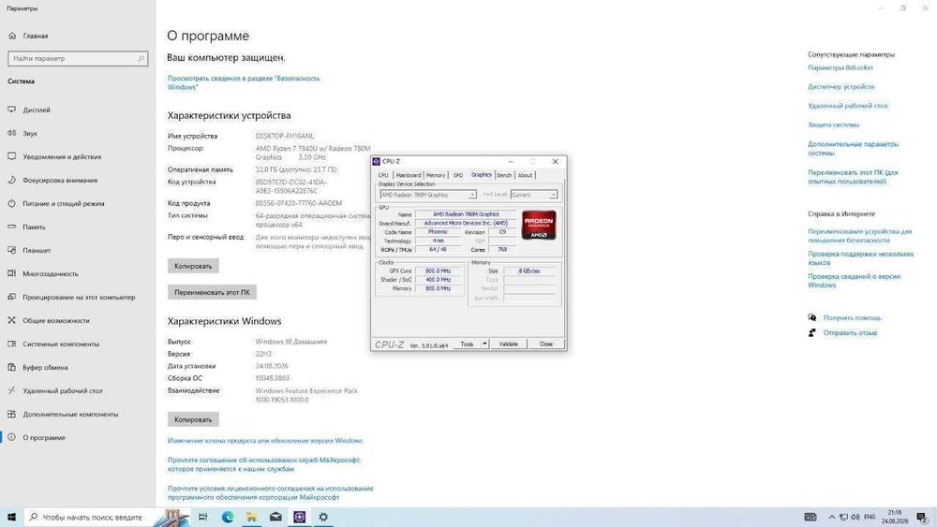Screen dimensions: 937x527
Task: Open Многозадачность settings
Action: coord(51,273)
